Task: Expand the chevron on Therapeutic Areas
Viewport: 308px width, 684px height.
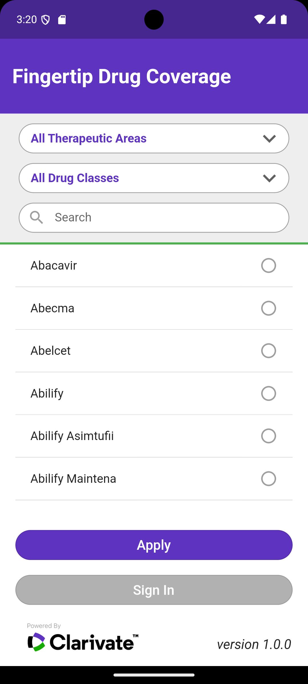Action: (x=269, y=139)
